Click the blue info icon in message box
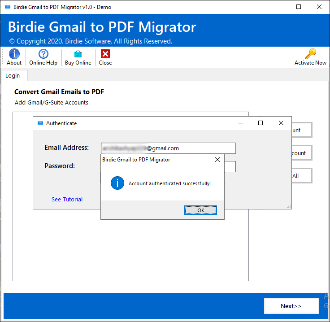 pyautogui.click(x=117, y=183)
